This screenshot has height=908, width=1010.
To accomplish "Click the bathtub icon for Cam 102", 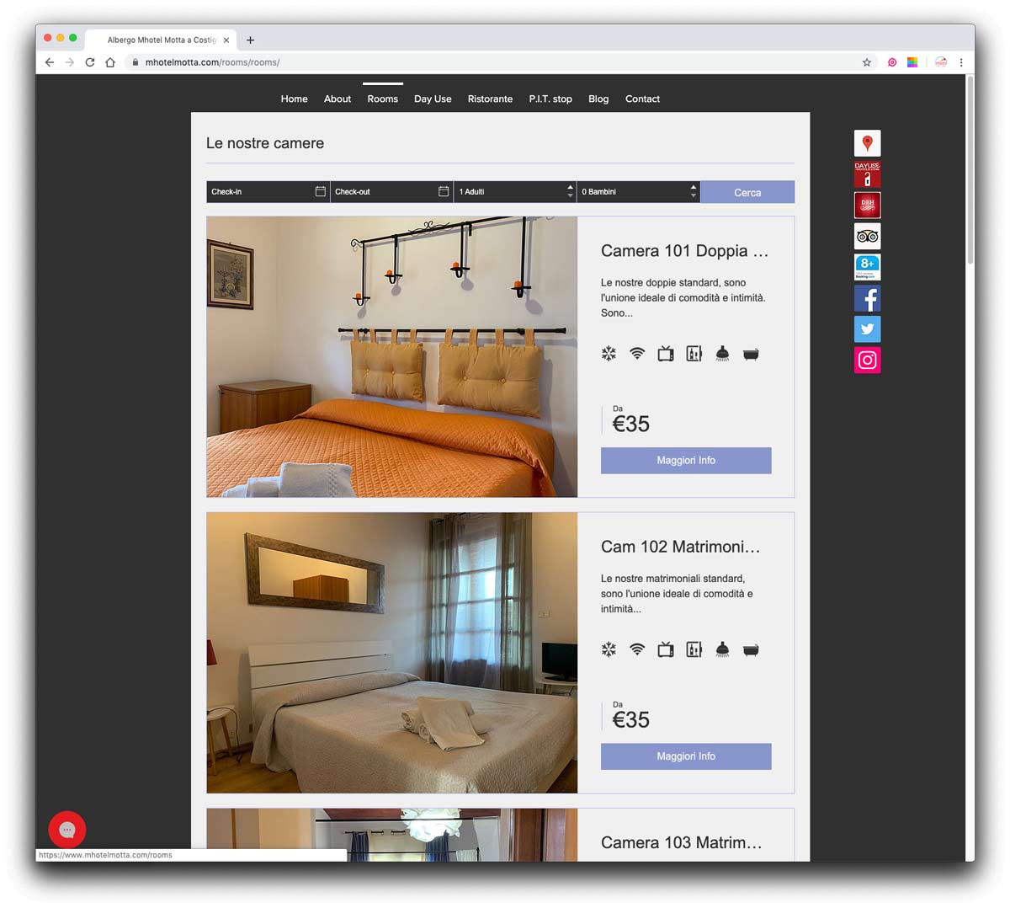I will point(751,650).
